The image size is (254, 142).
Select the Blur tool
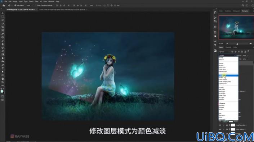pyautogui.click(x=3, y=58)
